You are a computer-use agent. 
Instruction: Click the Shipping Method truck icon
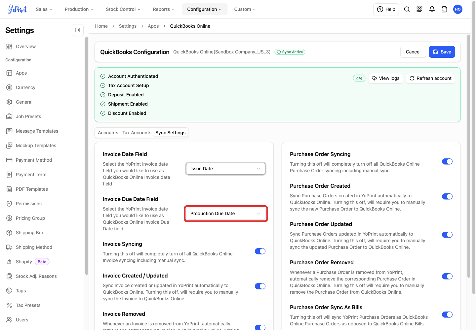pos(9,247)
